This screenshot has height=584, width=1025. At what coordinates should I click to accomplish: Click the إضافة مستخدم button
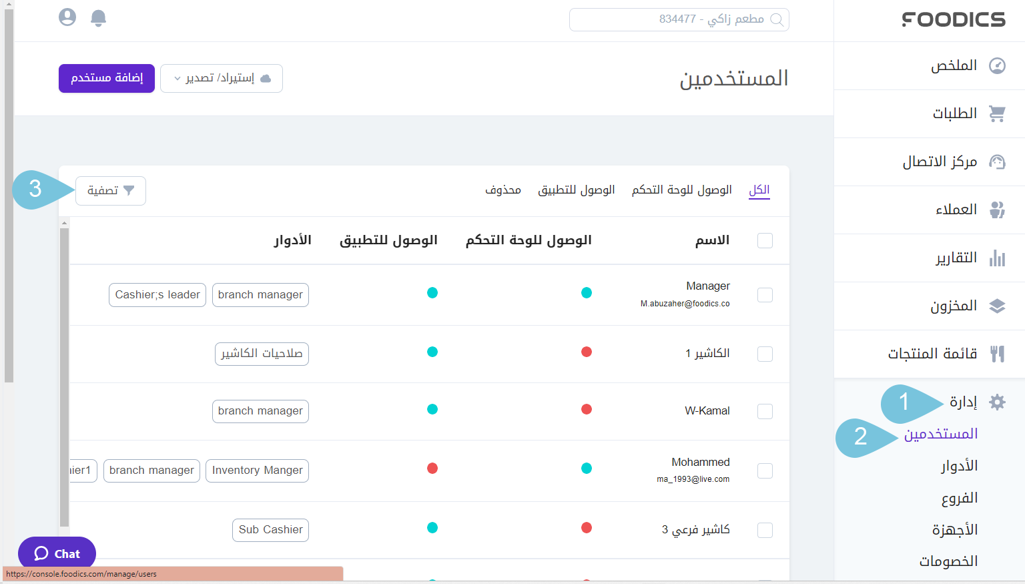coord(106,78)
